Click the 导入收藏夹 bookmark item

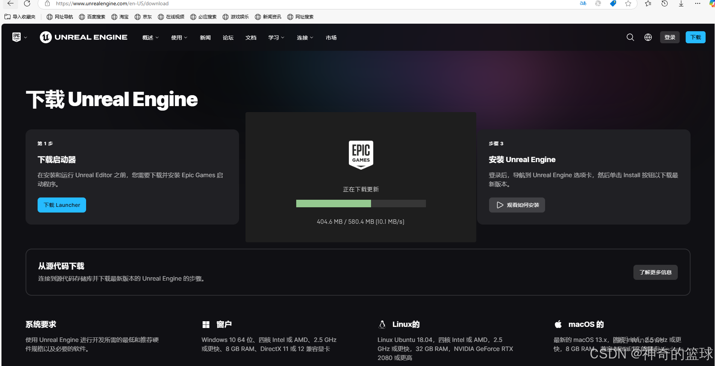click(x=20, y=17)
